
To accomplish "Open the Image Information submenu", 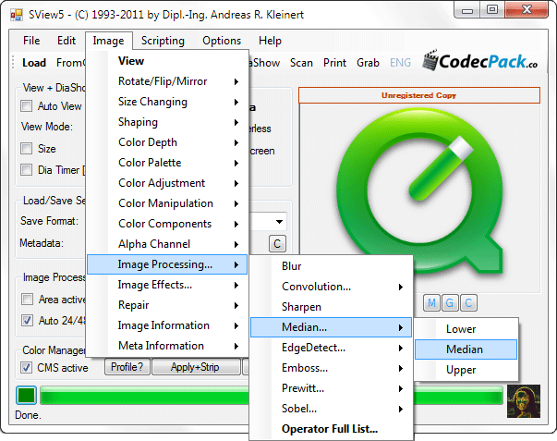I will [x=167, y=325].
